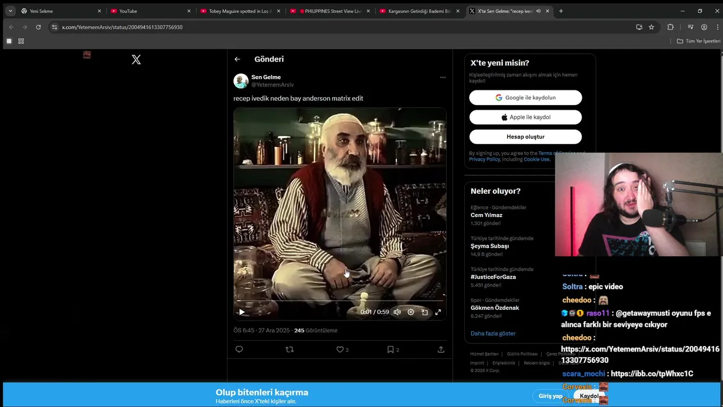The image size is (723, 407).
Task: Open video settings gear
Action: click(411, 312)
